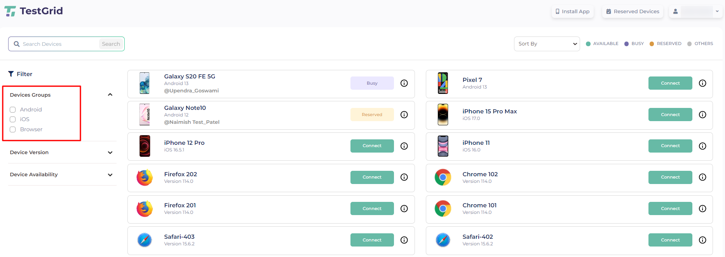Click the Safari-403 compass icon
725x257 pixels.
pos(145,240)
